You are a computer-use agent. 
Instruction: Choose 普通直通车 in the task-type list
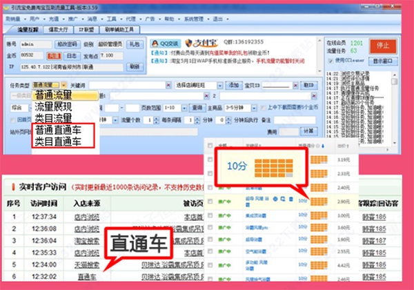pos(58,130)
